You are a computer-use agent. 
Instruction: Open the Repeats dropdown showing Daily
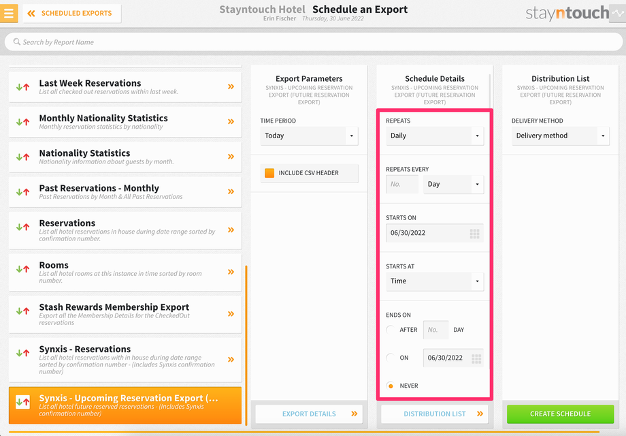(x=435, y=136)
